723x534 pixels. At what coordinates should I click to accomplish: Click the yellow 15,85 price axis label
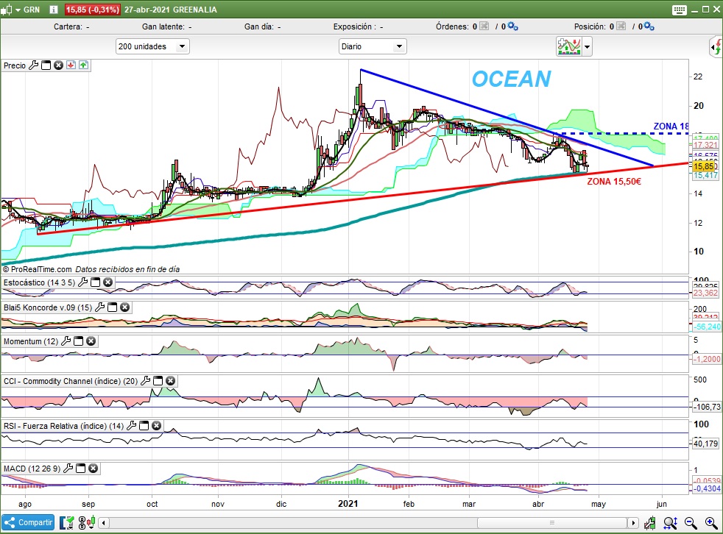tap(703, 166)
